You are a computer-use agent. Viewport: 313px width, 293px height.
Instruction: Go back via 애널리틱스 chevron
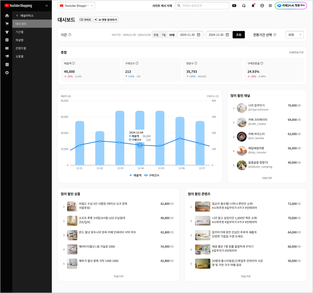point(17,16)
